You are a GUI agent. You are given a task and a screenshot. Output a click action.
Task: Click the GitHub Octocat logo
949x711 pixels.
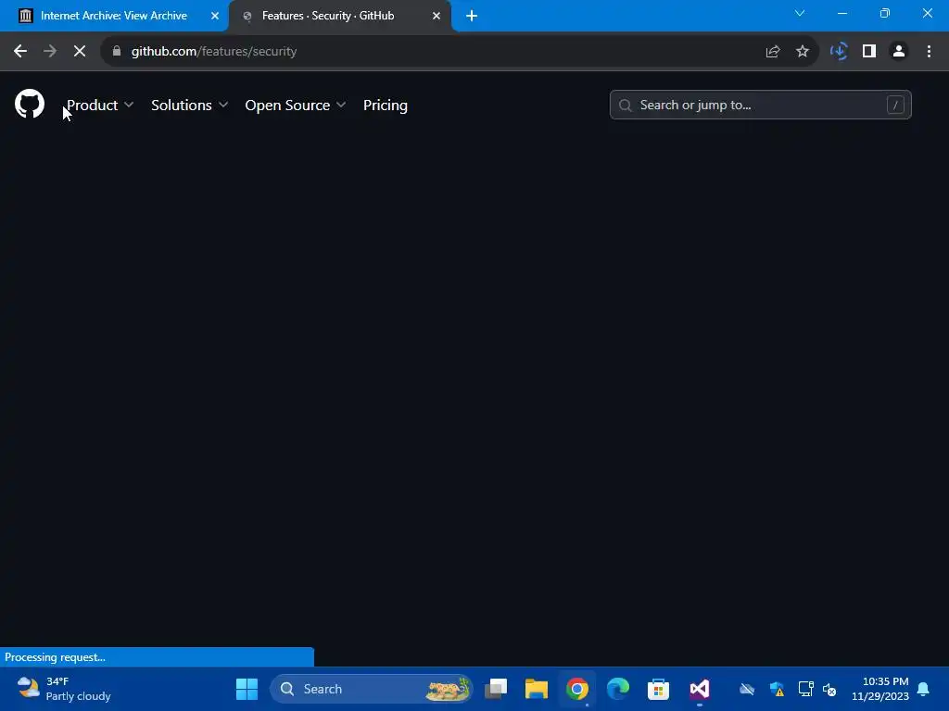coord(30,104)
